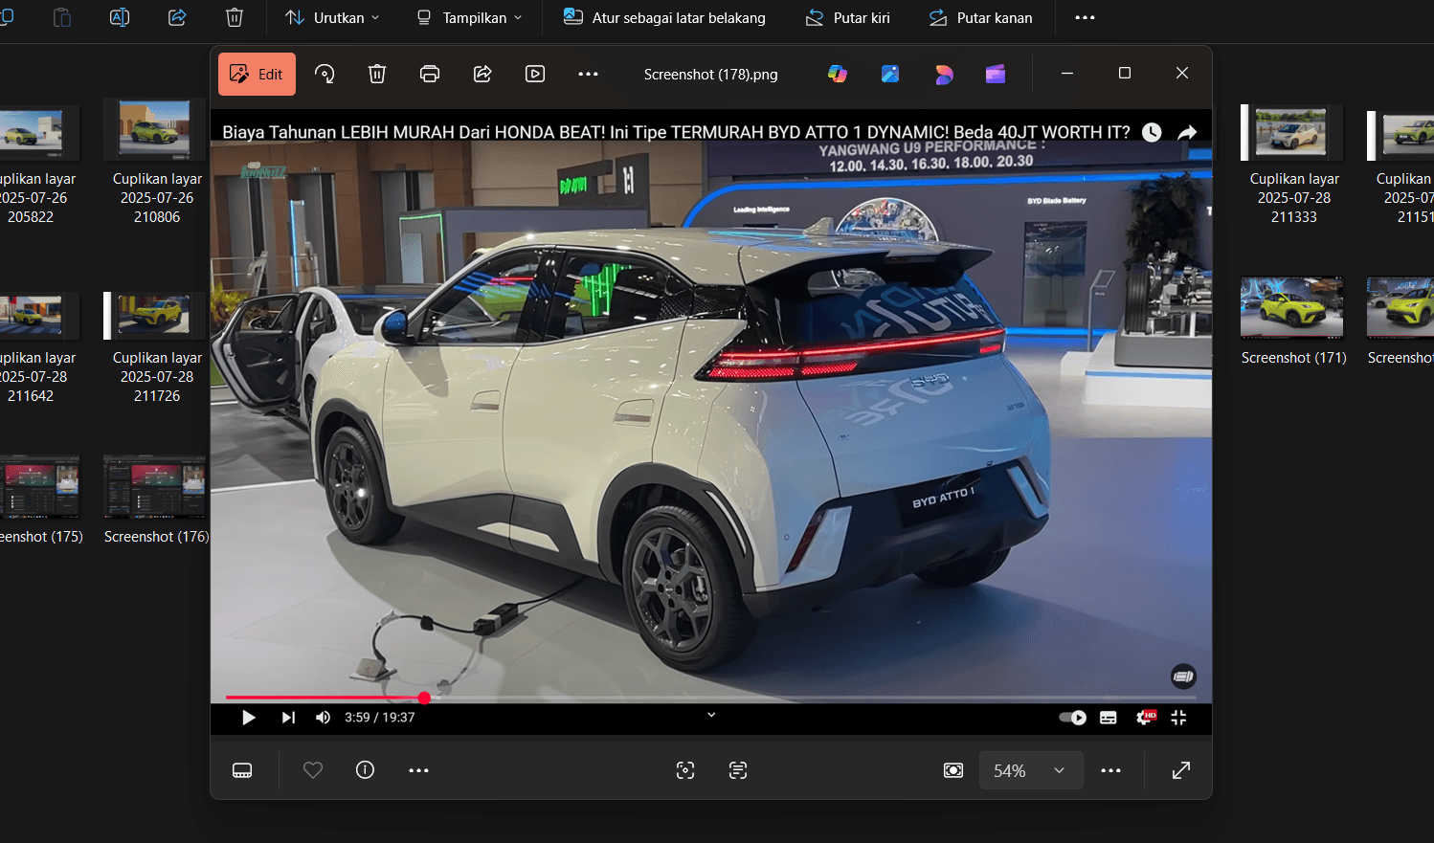Click the Edit button
The height and width of the screenshot is (843, 1434).
point(257,74)
